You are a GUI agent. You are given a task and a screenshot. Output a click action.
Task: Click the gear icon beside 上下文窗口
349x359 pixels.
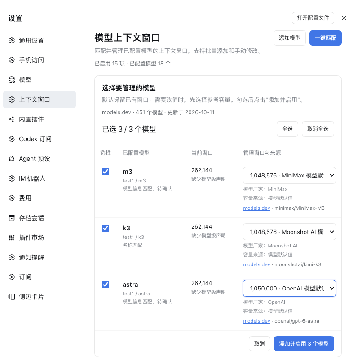(12, 99)
